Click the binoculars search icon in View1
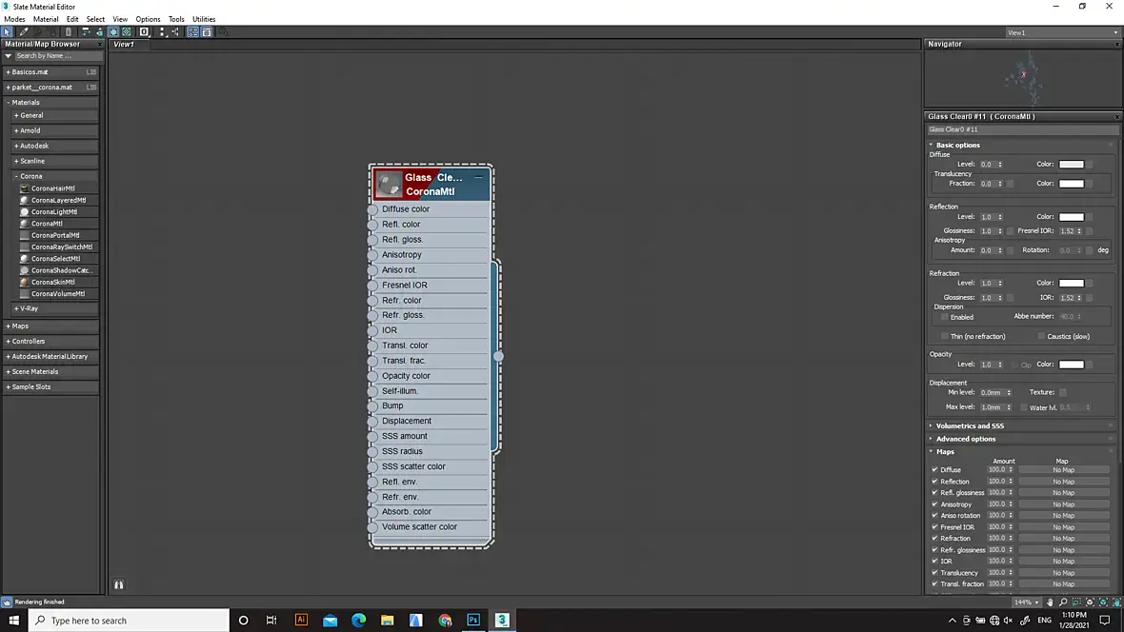Viewport: 1124px width, 632px height. point(119,585)
